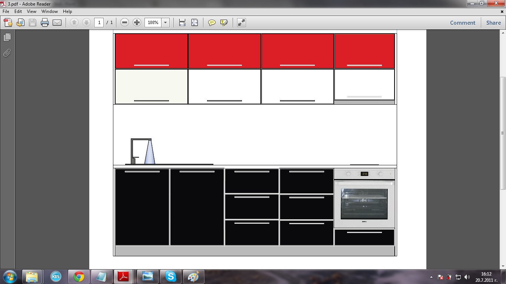Open the Window menu
Viewport: 506px width, 284px height.
coord(49,11)
